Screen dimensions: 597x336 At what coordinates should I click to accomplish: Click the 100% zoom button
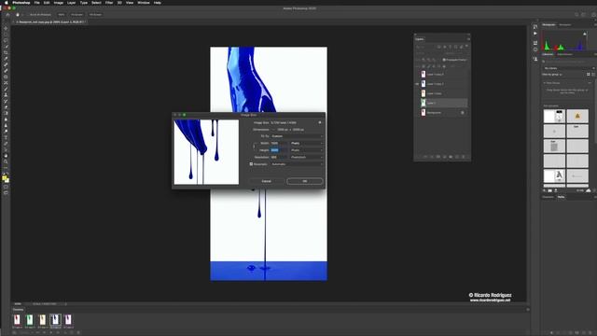61,15
